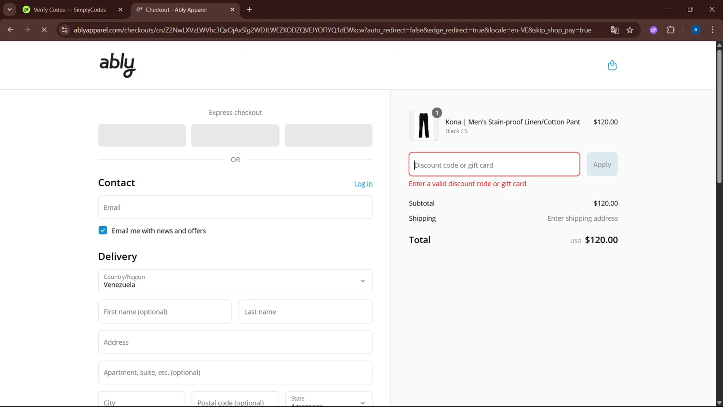Open the State dropdown
The image size is (723, 407).
tap(329, 399)
